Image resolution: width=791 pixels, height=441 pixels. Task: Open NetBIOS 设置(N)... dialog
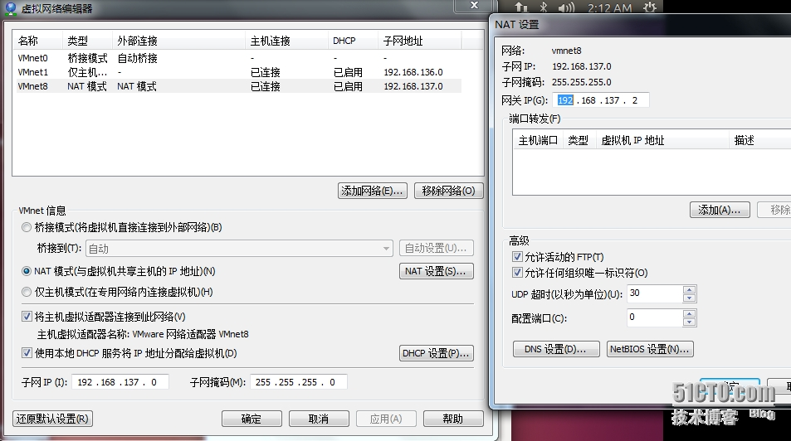pos(650,349)
